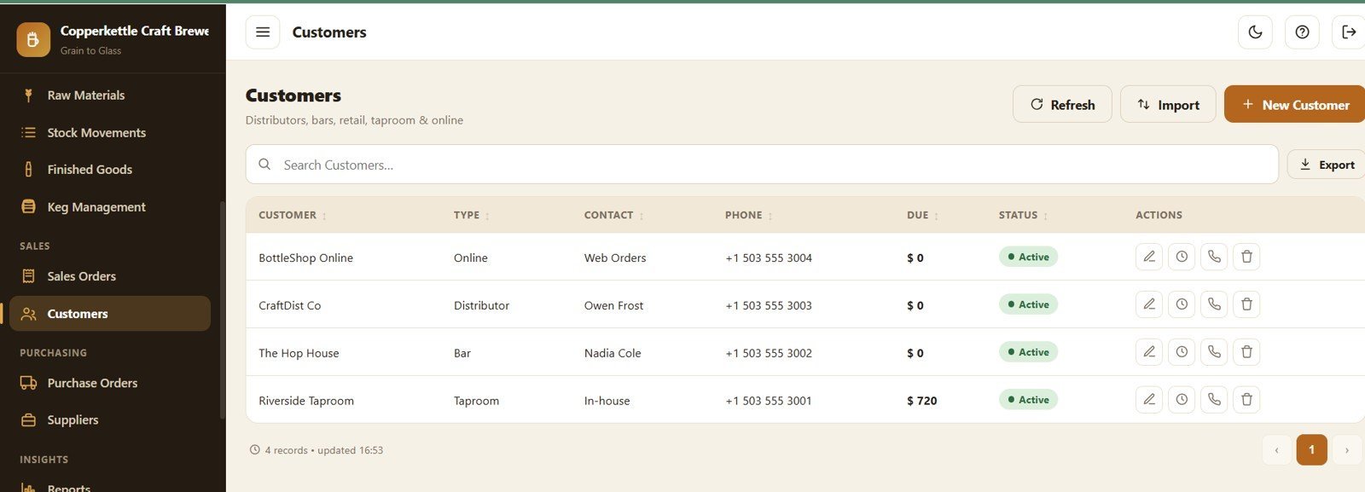
Task: Focus the Search Customers field
Action: (x=762, y=165)
